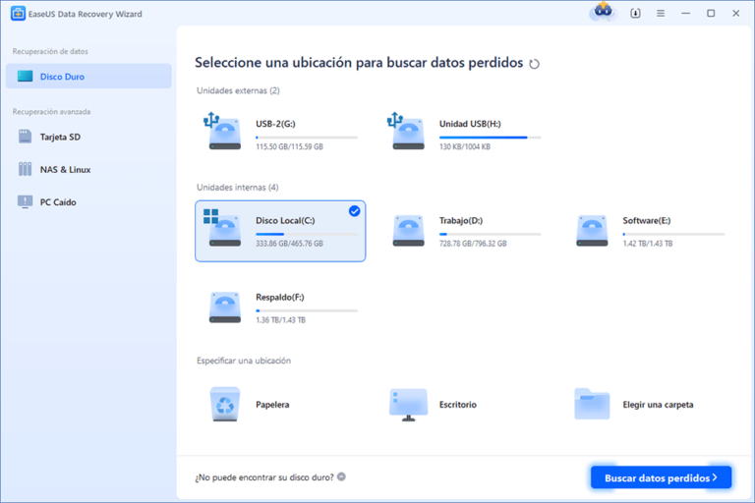Click the Escritorio desktop monitor icon

click(408, 405)
